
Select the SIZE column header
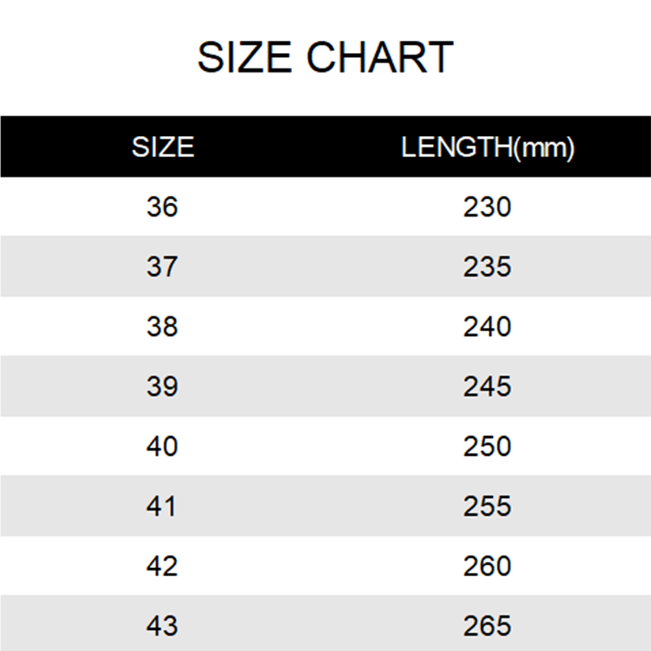click(163, 147)
